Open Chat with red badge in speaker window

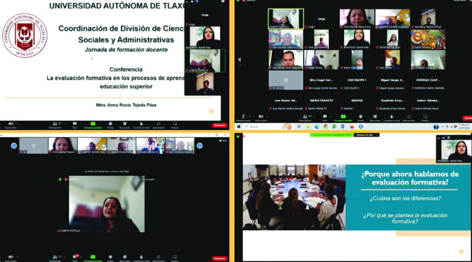75,257
